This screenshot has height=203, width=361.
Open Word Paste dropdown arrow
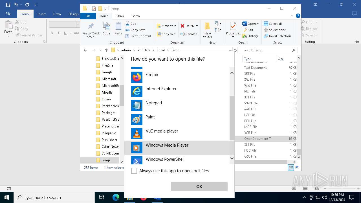pos(8,36)
